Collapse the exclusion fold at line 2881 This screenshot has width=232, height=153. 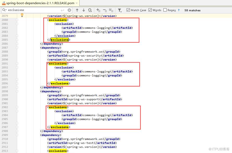[17, 24]
